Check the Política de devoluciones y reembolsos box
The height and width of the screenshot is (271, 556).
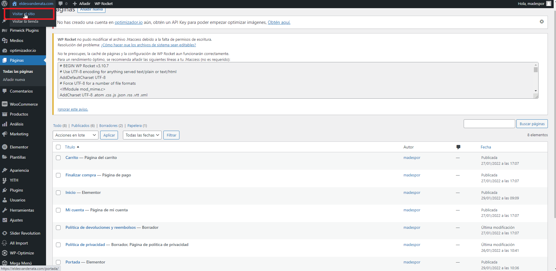coord(58,228)
